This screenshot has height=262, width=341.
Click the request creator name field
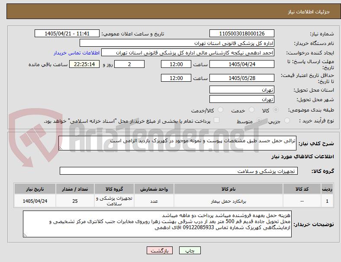pos(188,53)
